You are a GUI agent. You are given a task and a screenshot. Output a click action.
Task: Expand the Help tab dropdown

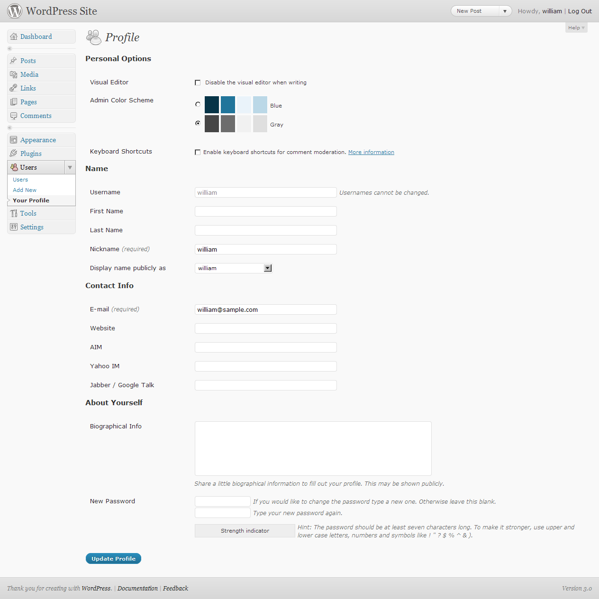(x=576, y=27)
